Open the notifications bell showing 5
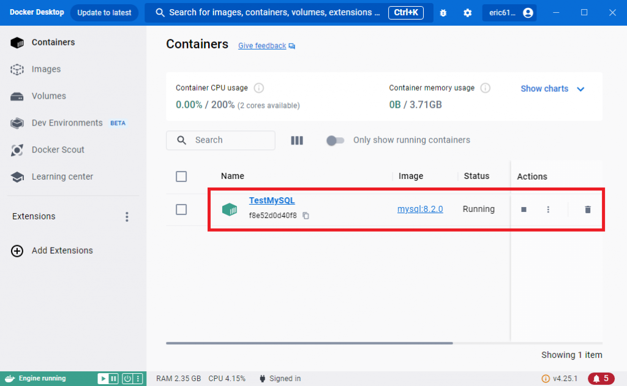This screenshot has width=627, height=386. pos(601,379)
